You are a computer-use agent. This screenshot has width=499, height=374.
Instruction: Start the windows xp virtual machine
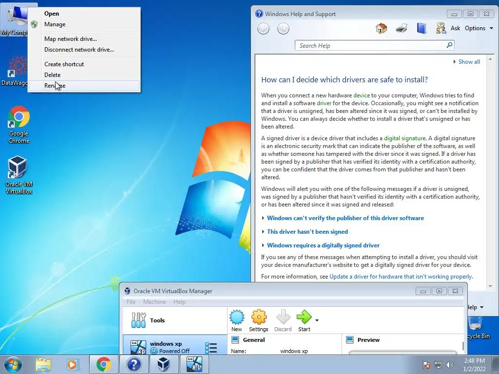point(304,320)
